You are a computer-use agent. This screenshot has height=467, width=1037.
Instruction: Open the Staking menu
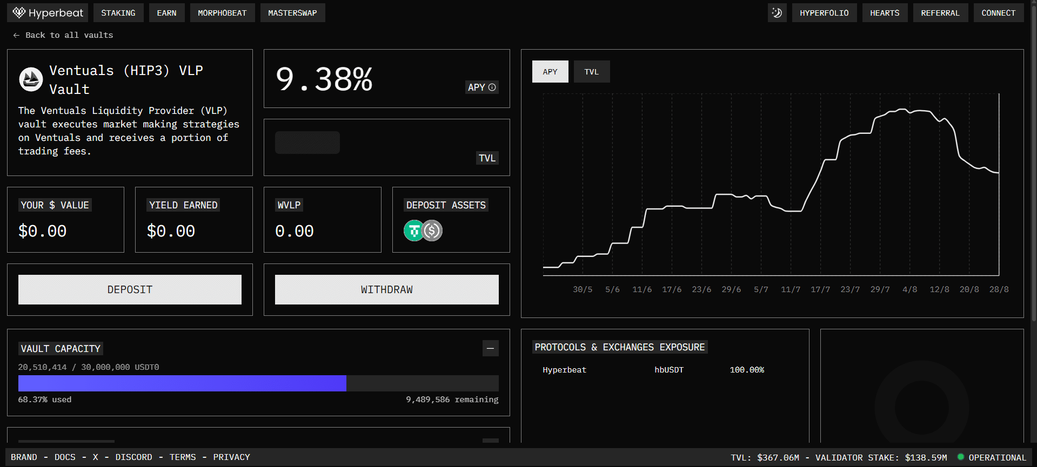click(118, 13)
